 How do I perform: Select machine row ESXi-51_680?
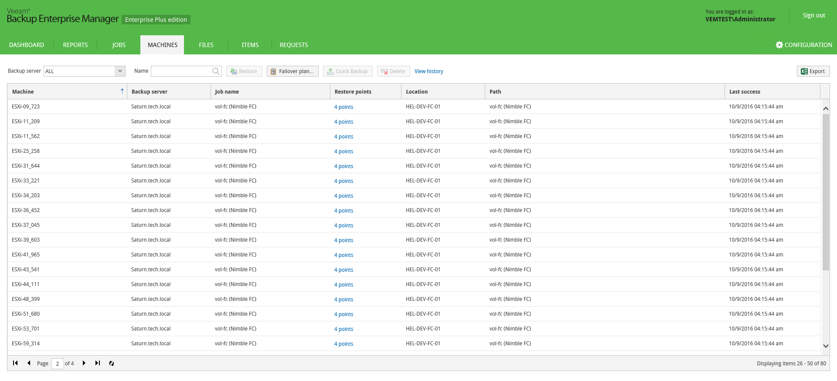414,314
